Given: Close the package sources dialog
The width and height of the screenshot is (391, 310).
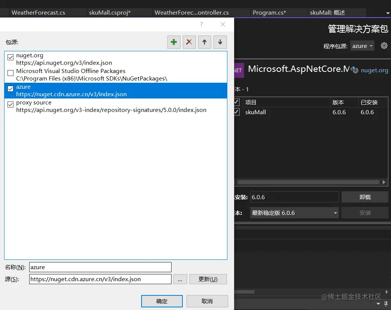Looking at the screenshot, I should (223, 24).
